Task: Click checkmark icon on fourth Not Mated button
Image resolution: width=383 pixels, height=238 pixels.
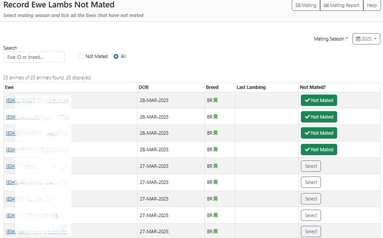Action: coord(307,150)
